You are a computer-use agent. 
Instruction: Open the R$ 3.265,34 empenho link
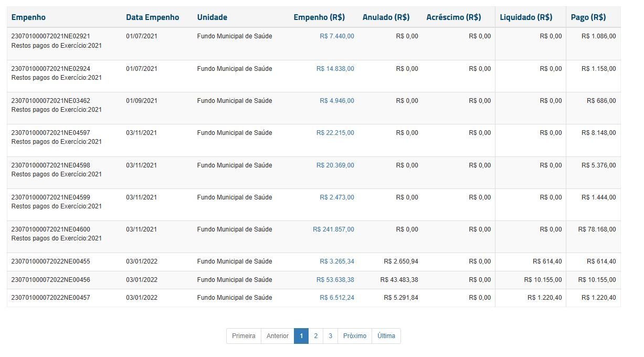click(336, 261)
